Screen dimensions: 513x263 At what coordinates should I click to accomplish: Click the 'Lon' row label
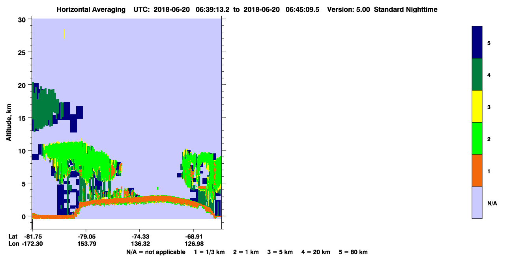[13, 244]
